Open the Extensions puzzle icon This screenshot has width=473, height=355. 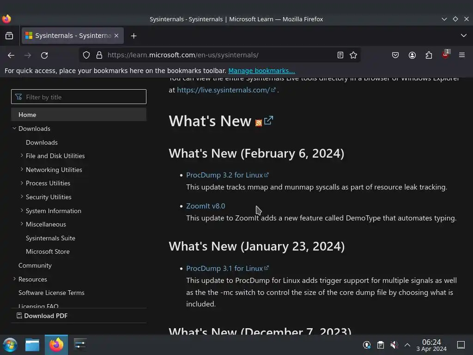coord(429,55)
